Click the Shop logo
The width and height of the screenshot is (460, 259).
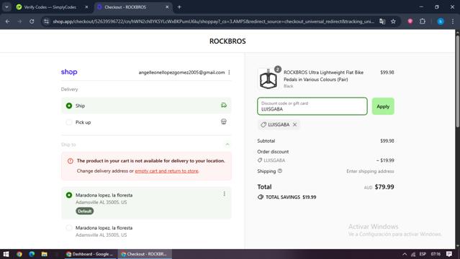[69, 72]
